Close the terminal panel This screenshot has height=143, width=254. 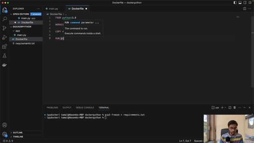coord(250,108)
